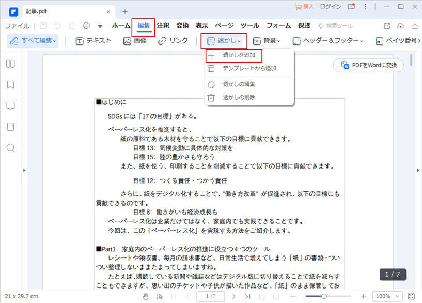Click the PDFをWordに変換 button
Image resolution: width=422 pixels, height=303 pixels.
point(368,65)
